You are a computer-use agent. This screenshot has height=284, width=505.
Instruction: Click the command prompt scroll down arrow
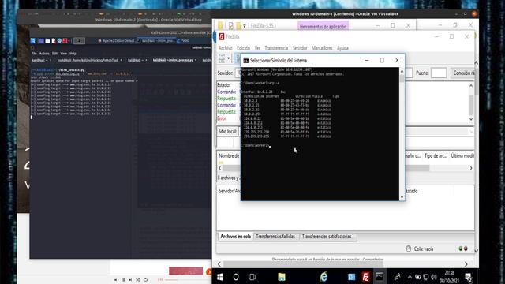pos(402,197)
